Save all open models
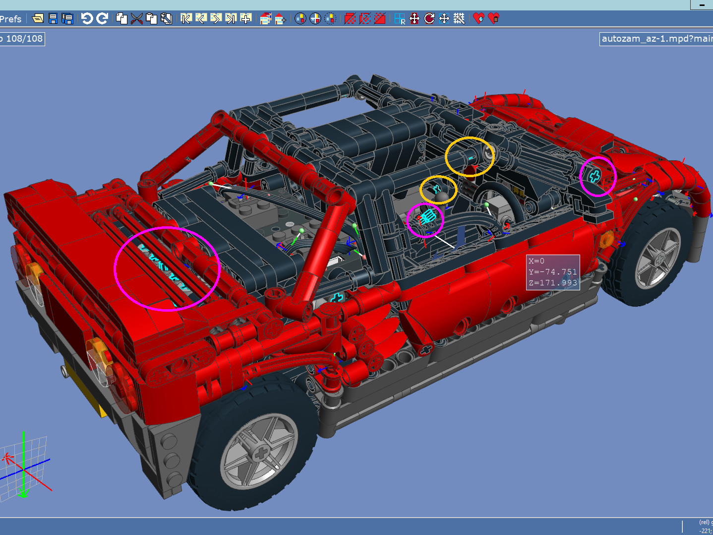This screenshot has width=713, height=535. [66, 19]
